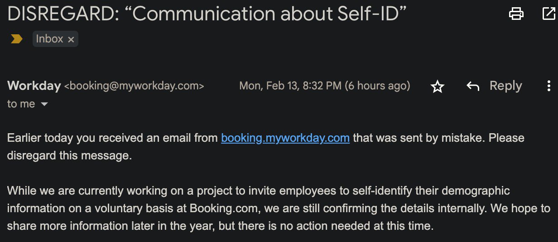The height and width of the screenshot is (242, 558).
Task: Expand recipient details arrow next to "to me"
Action: [44, 104]
